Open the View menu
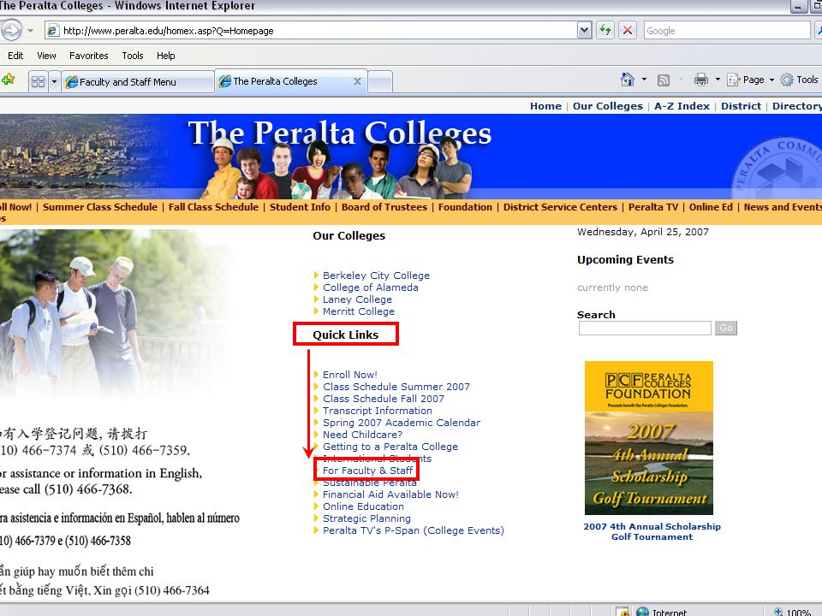 coord(46,56)
